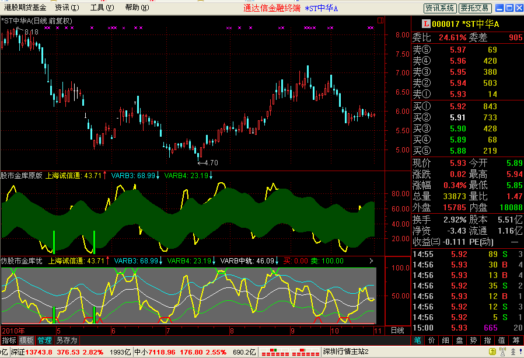The image size is (524, 358).
Task: Click the 14:55 trade row
Action: pyautogui.click(x=467, y=254)
